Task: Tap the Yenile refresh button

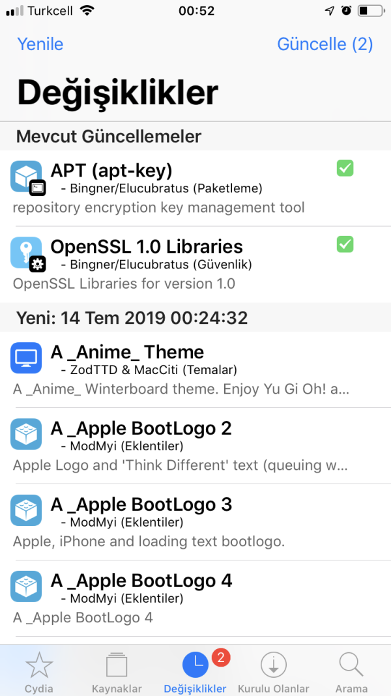Action: [40, 44]
